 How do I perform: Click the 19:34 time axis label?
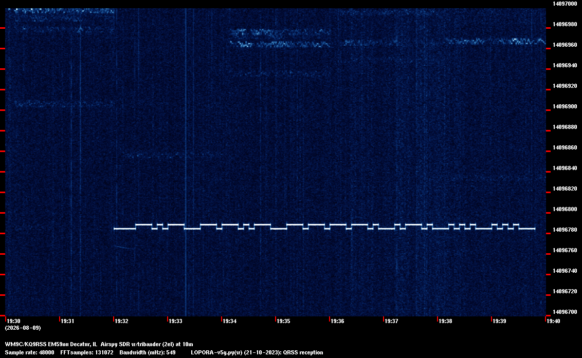coord(229,321)
